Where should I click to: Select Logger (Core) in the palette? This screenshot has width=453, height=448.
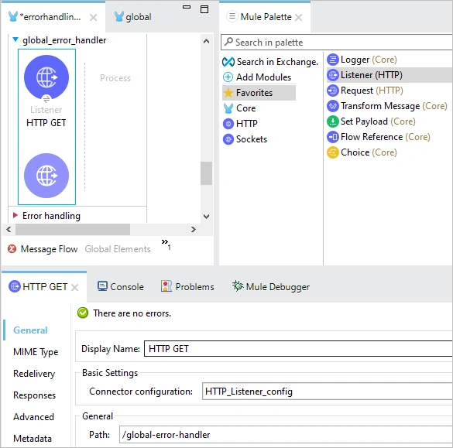click(x=362, y=60)
